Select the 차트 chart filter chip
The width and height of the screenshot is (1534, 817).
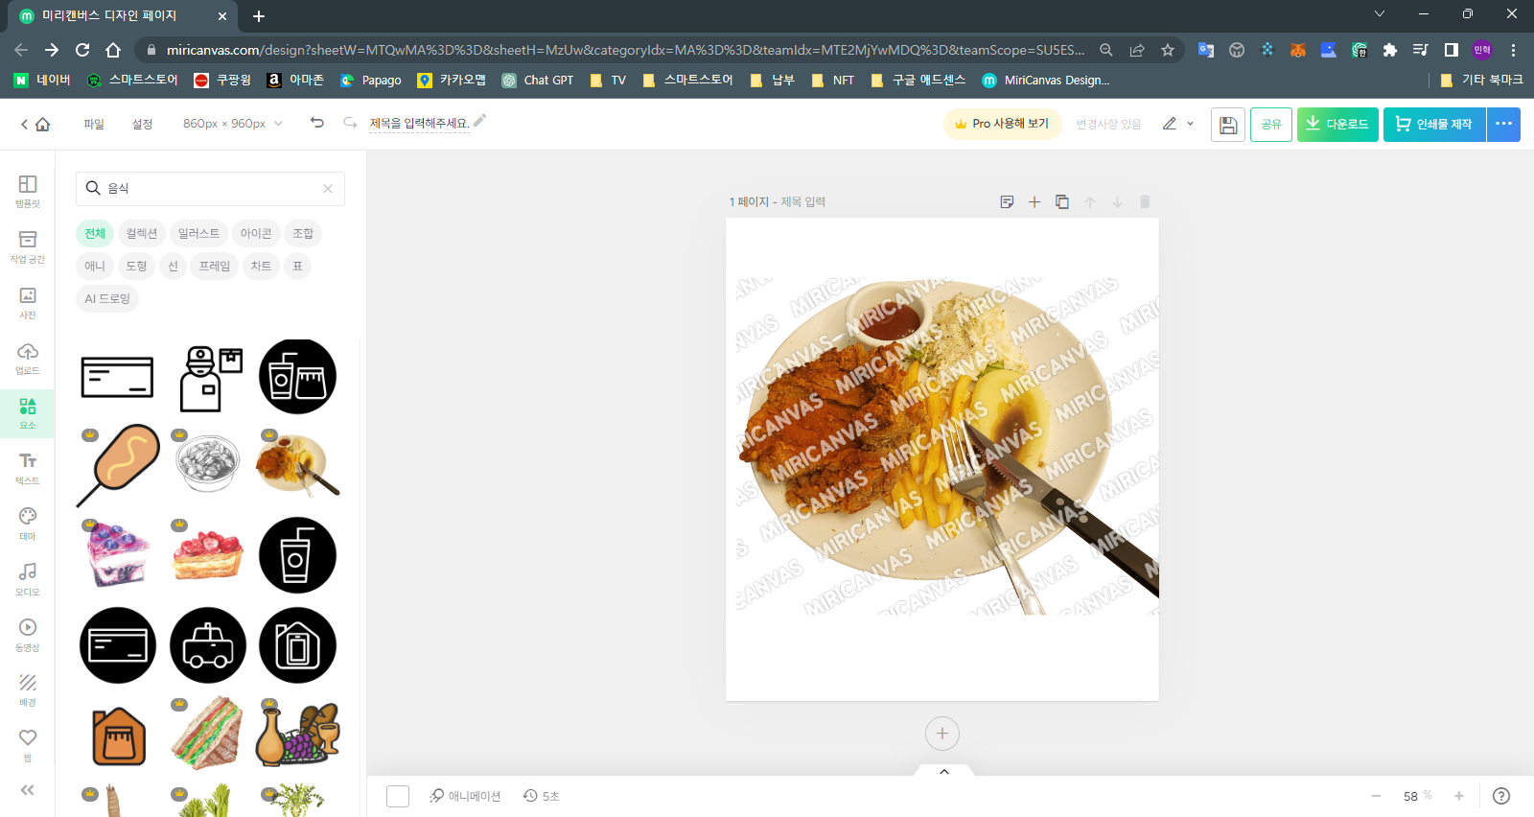(x=261, y=266)
